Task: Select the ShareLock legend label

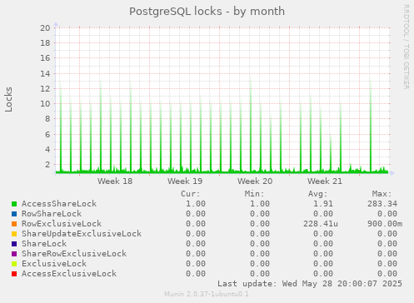Action: click(x=44, y=244)
